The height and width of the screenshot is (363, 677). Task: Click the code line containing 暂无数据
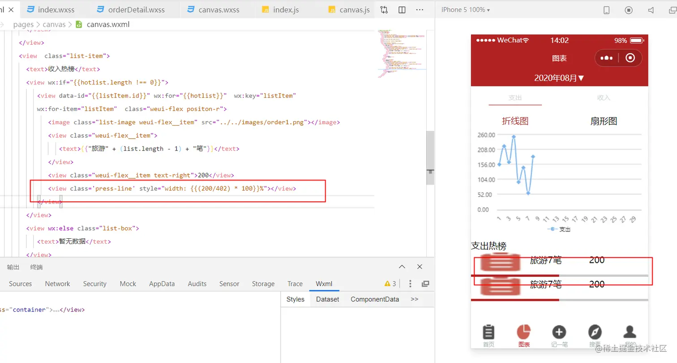pyautogui.click(x=74, y=241)
